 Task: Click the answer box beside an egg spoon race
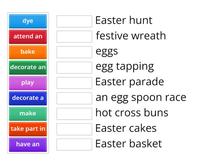pyautogui.click(x=74, y=98)
